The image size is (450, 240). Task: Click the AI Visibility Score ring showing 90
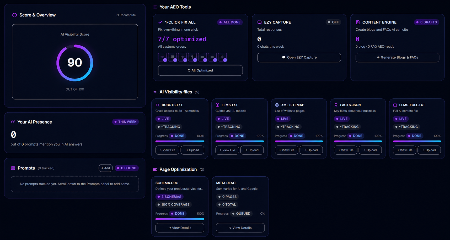tap(75, 63)
